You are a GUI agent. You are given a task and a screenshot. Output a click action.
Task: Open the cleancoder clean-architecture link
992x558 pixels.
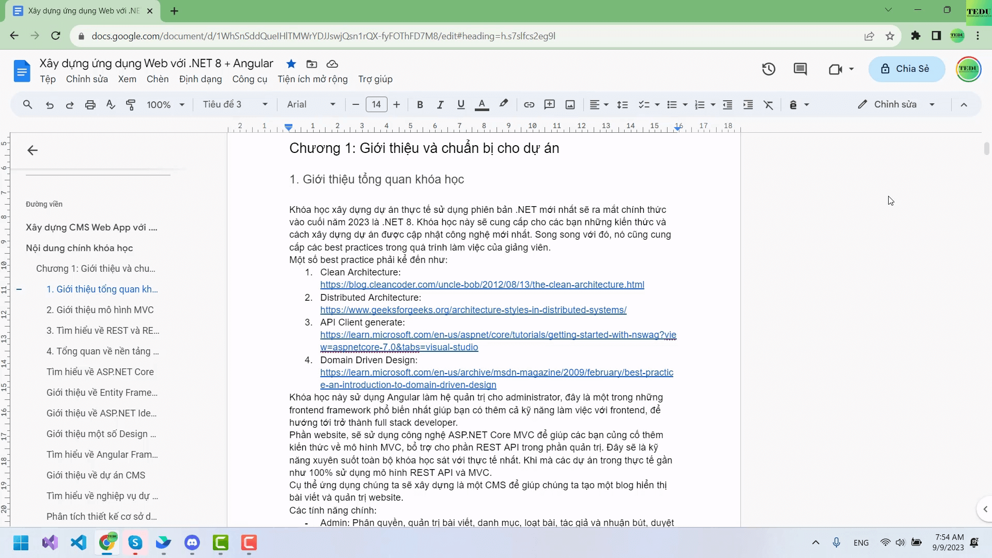click(x=482, y=285)
